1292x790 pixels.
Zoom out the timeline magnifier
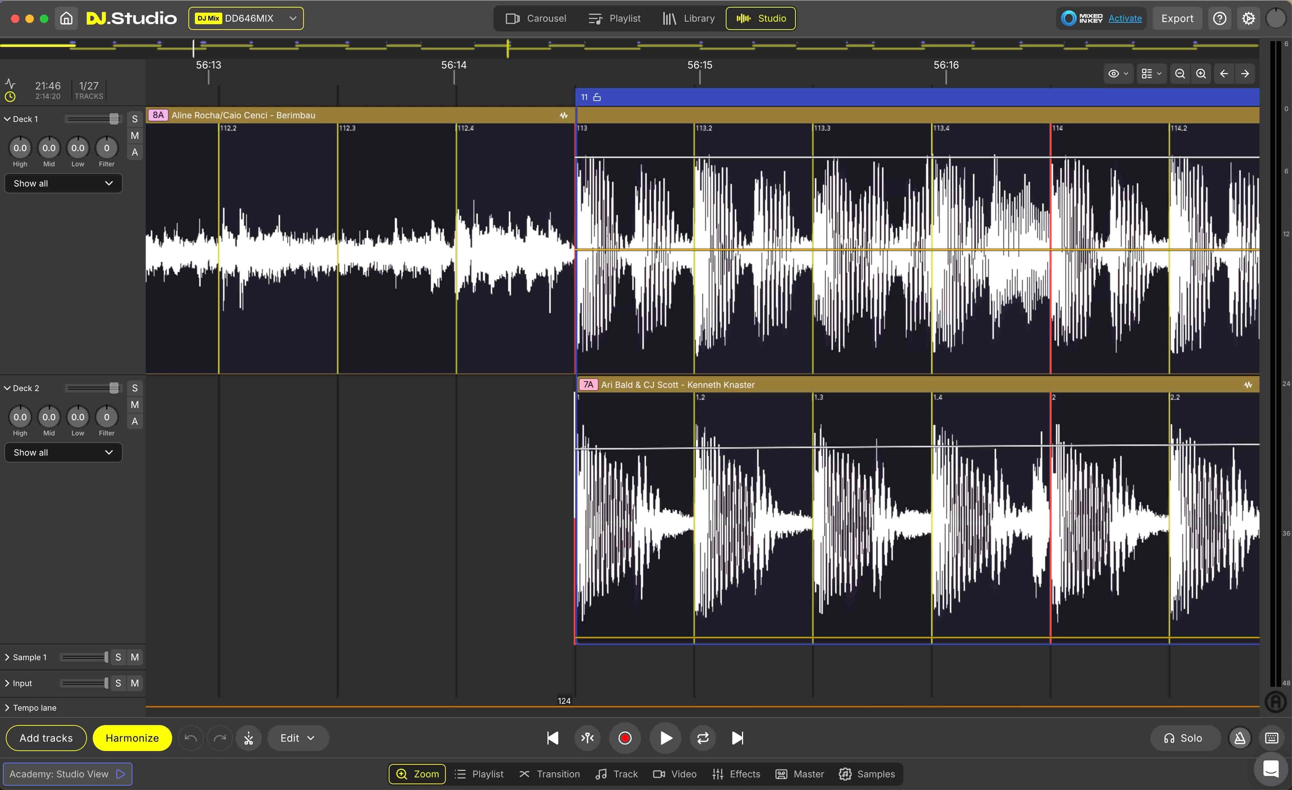coord(1180,74)
